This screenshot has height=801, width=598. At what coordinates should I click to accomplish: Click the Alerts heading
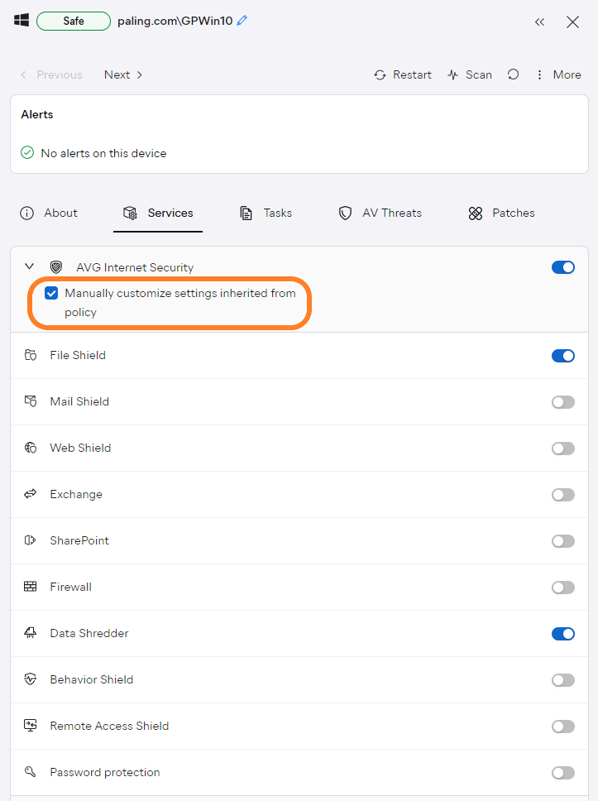(x=36, y=114)
